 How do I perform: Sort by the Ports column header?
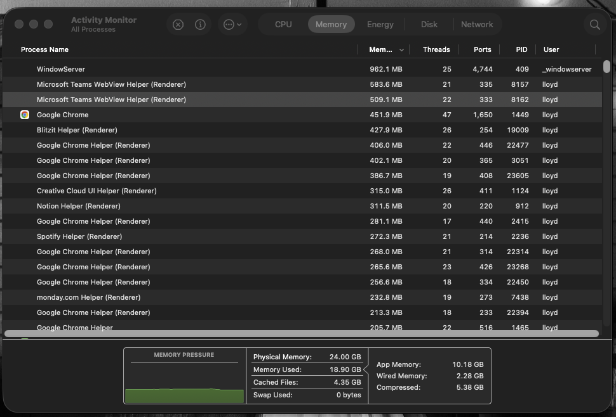pyautogui.click(x=482, y=49)
